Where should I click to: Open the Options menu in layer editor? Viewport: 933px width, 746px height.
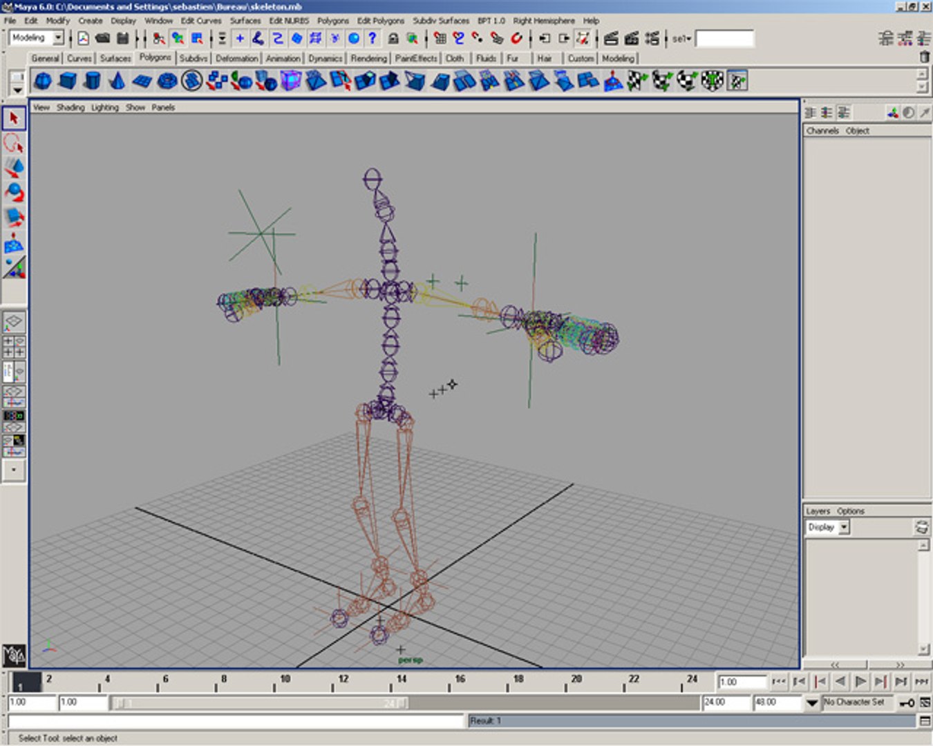point(850,511)
